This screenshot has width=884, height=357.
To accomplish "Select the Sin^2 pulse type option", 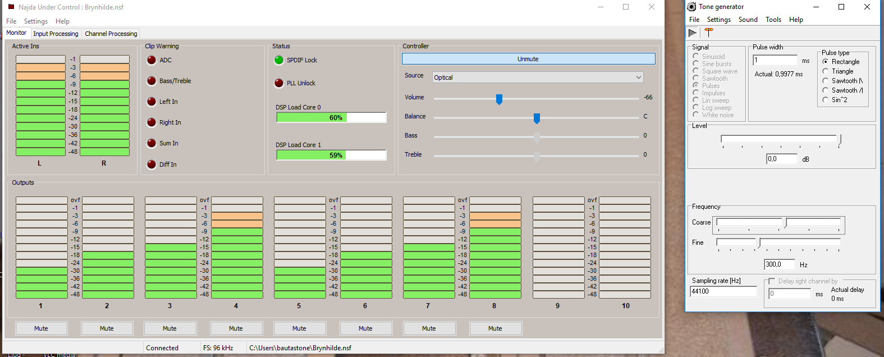I will pos(826,100).
